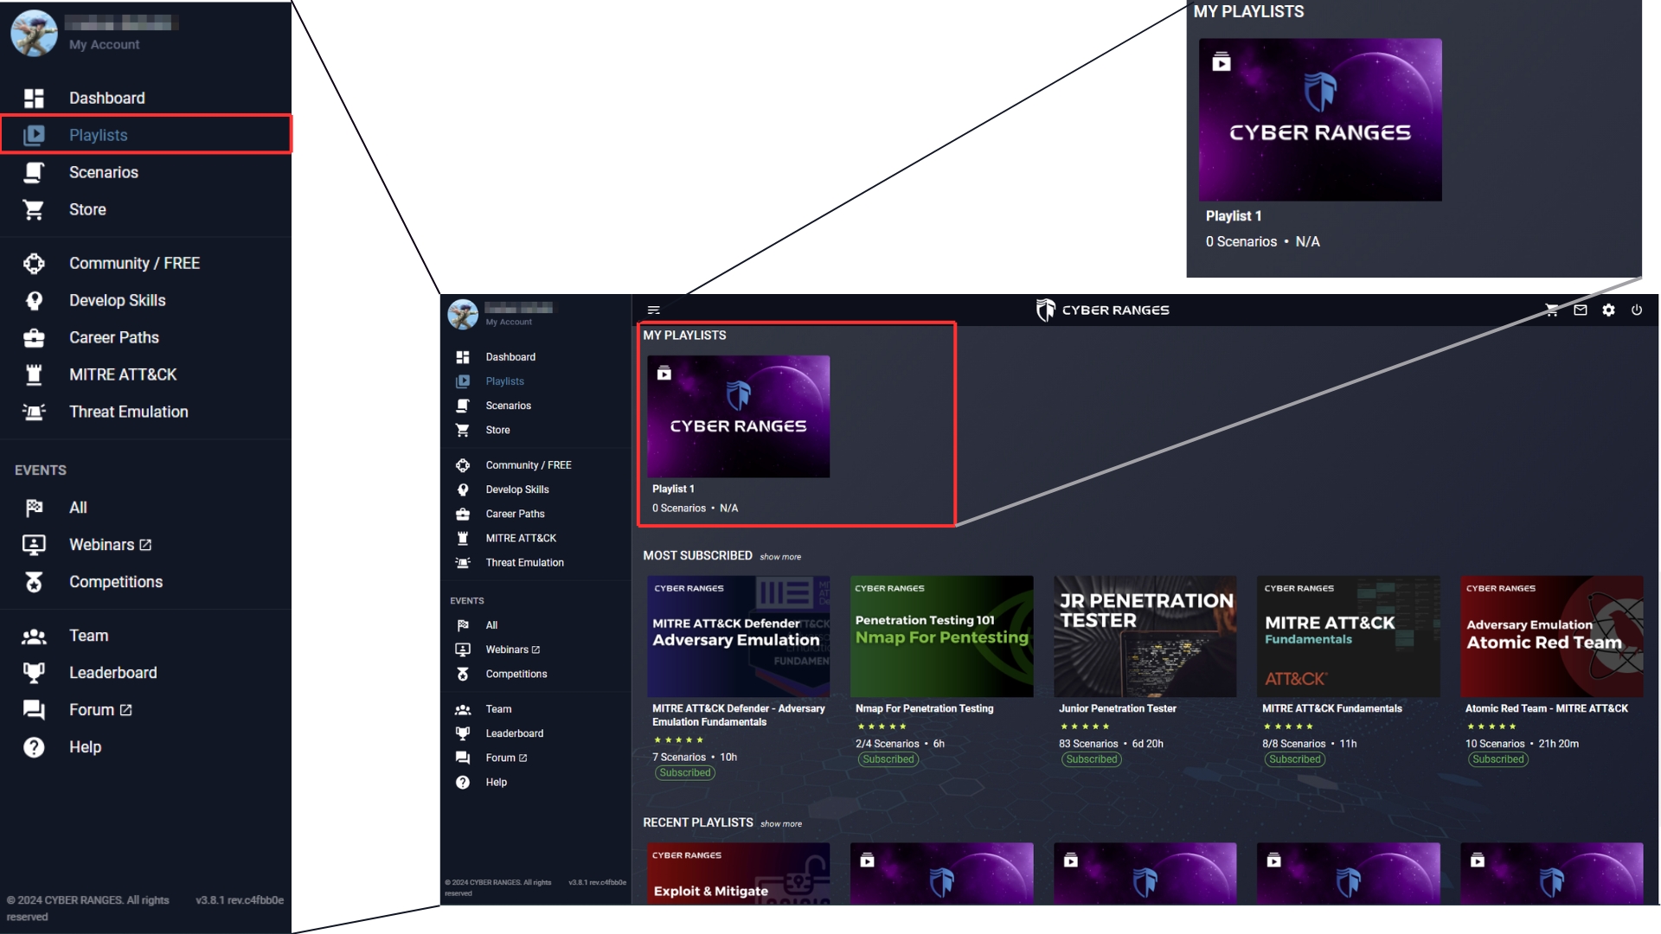Open the mail inbox icon in header
The height and width of the screenshot is (934, 1661).
1581,310
